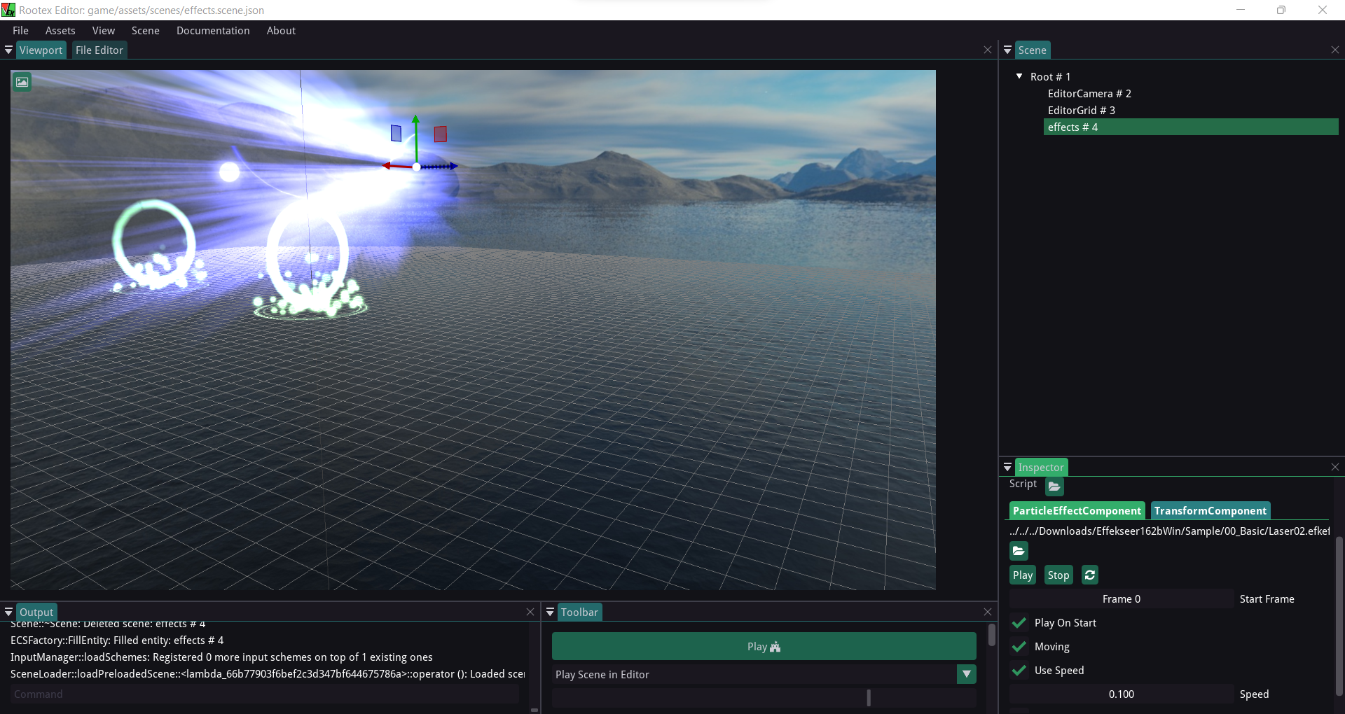Open the Scene menu

coord(146,30)
